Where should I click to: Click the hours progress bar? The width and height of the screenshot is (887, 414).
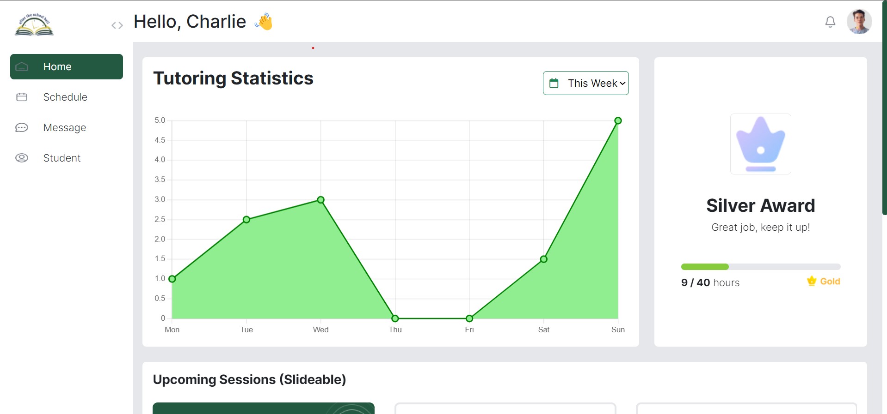[x=760, y=267]
